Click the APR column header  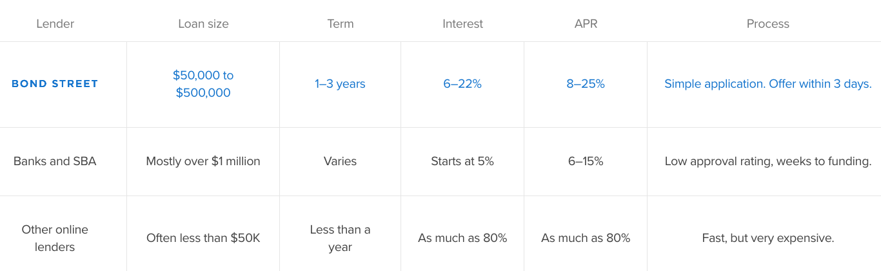click(x=586, y=24)
